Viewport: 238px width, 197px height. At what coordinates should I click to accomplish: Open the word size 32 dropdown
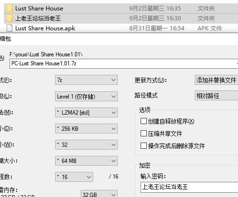point(86,144)
